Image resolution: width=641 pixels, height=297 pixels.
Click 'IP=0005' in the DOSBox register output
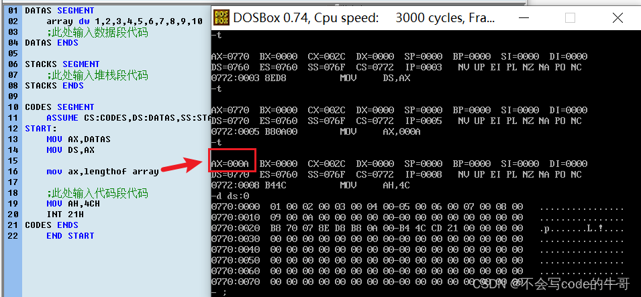423,121
